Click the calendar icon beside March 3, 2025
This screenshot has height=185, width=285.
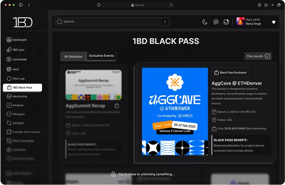click(x=214, y=112)
